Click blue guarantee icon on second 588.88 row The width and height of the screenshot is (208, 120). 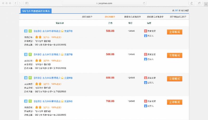click(146, 59)
